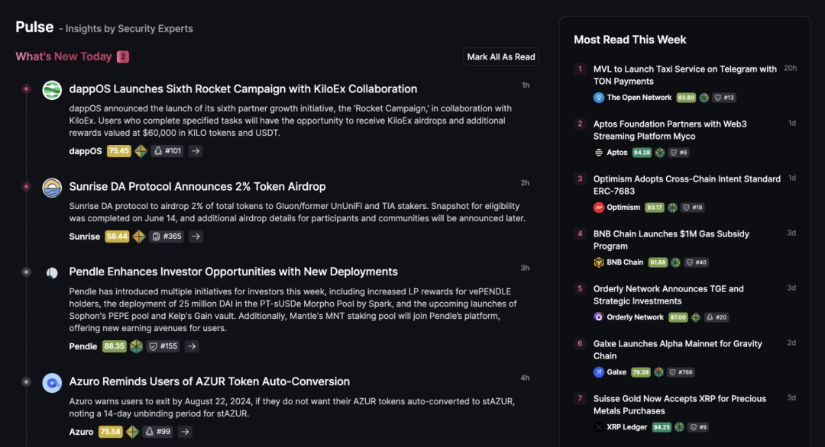The height and width of the screenshot is (447, 825).
Task: Expand the Pendle deployments article arrow
Action: coord(192,346)
